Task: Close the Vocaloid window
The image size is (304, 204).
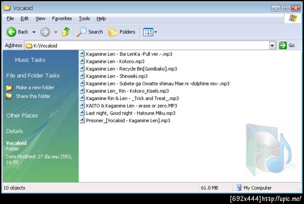Action: point(296,8)
